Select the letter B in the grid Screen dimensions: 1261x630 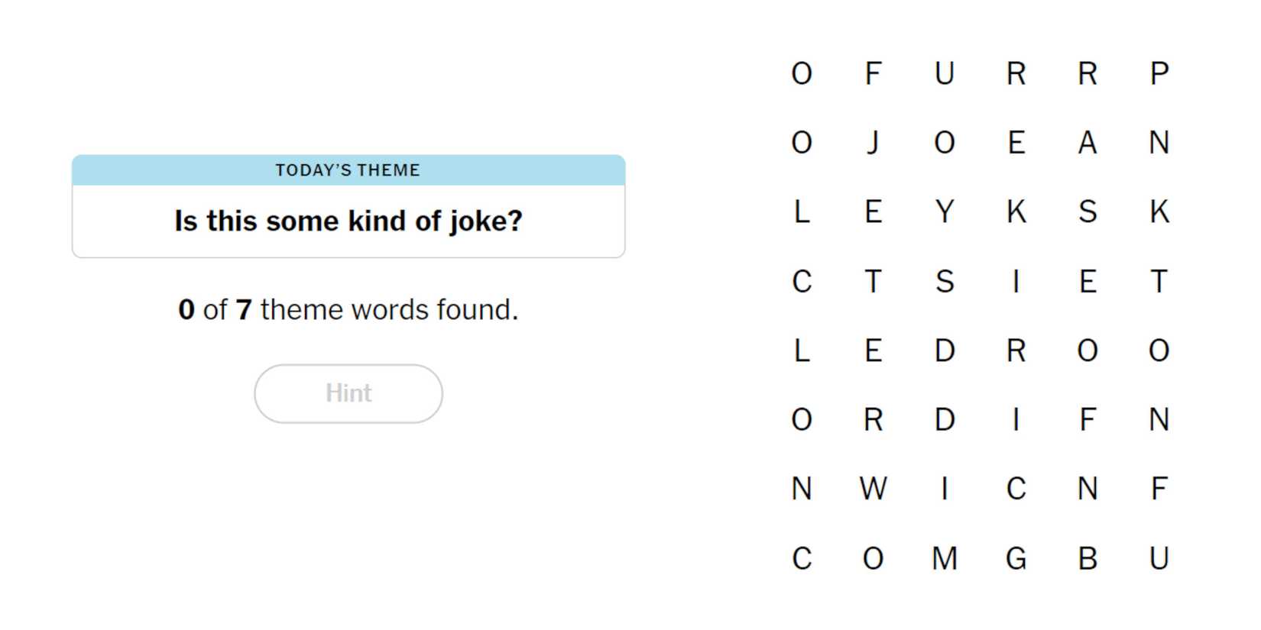(x=1088, y=558)
